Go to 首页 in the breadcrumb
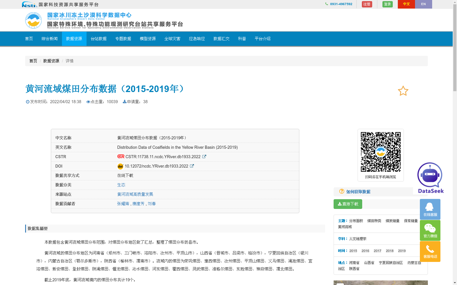The height and width of the screenshot is (285, 457). click(33, 61)
